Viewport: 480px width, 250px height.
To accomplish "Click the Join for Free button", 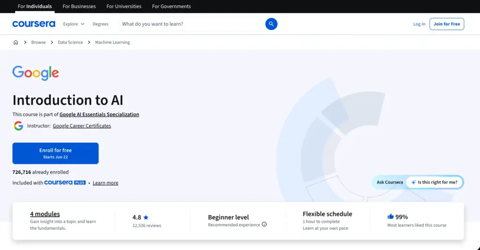I will [447, 24].
